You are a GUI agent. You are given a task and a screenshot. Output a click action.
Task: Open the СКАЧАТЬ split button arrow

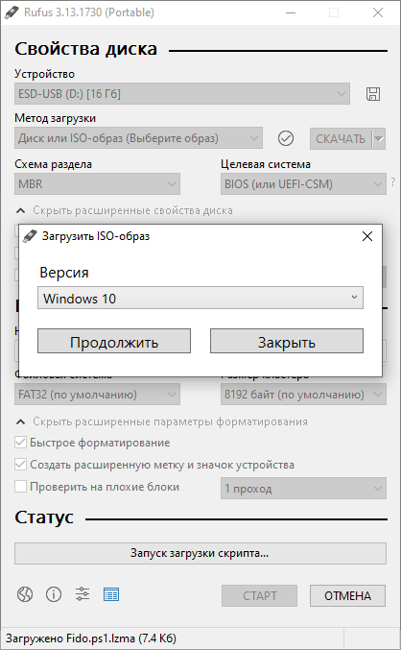point(379,139)
